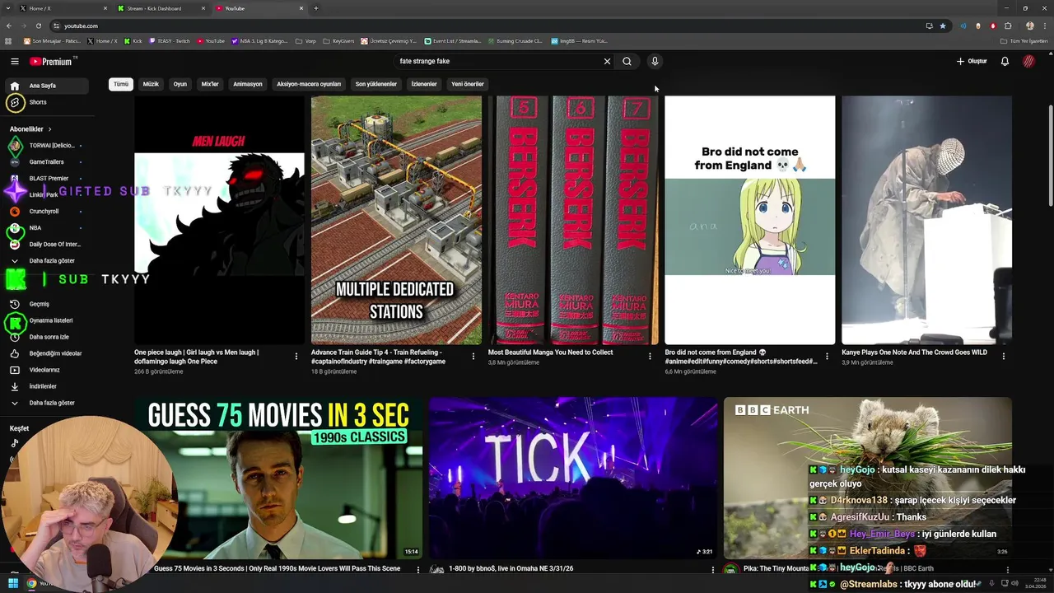Select the Animasyon filter chip
The image size is (1054, 593).
pos(248,84)
